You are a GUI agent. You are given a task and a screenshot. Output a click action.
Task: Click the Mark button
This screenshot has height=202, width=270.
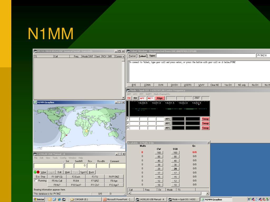[x=67, y=172]
